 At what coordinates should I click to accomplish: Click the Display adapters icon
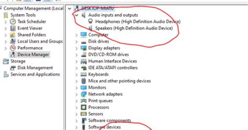point(83,48)
